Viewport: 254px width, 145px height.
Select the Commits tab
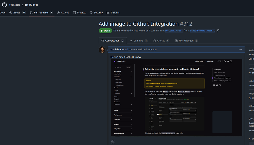(139, 41)
